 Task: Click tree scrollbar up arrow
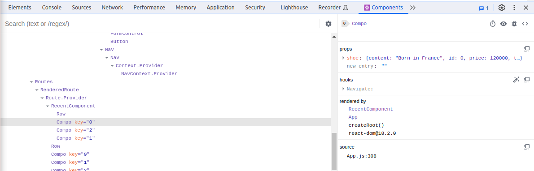click(x=334, y=36)
